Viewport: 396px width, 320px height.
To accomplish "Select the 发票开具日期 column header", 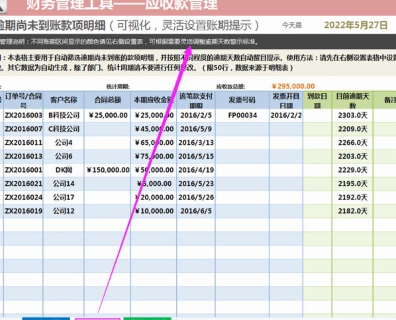I will (286, 100).
